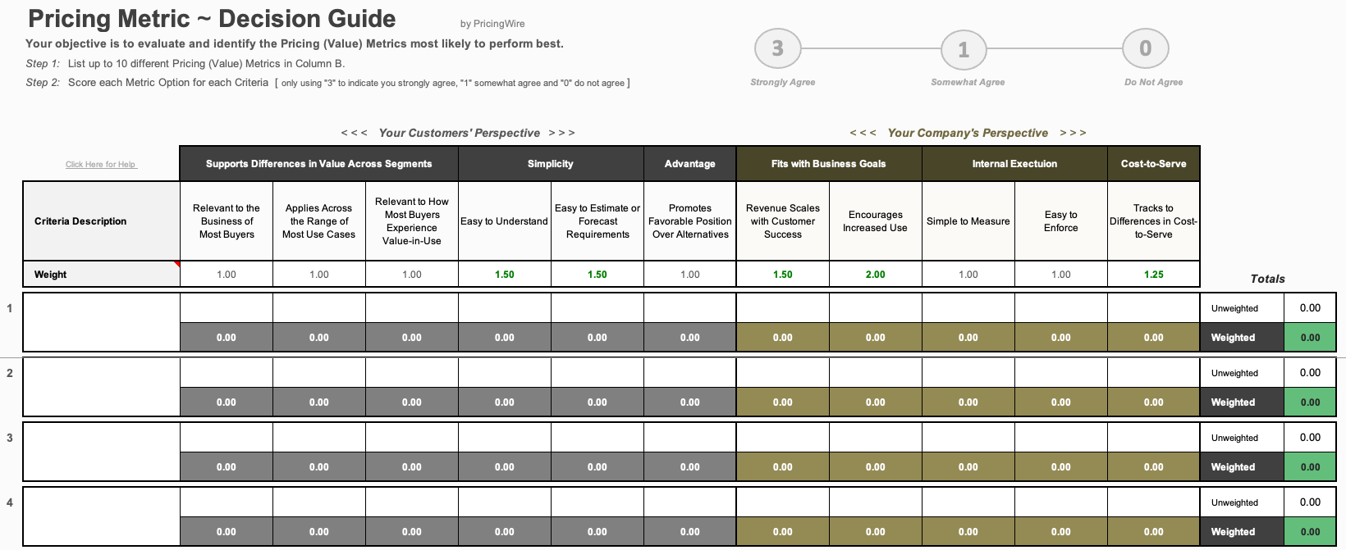Click metric name cell for row 4
Image resolution: width=1346 pixels, height=550 pixels.
point(101,516)
